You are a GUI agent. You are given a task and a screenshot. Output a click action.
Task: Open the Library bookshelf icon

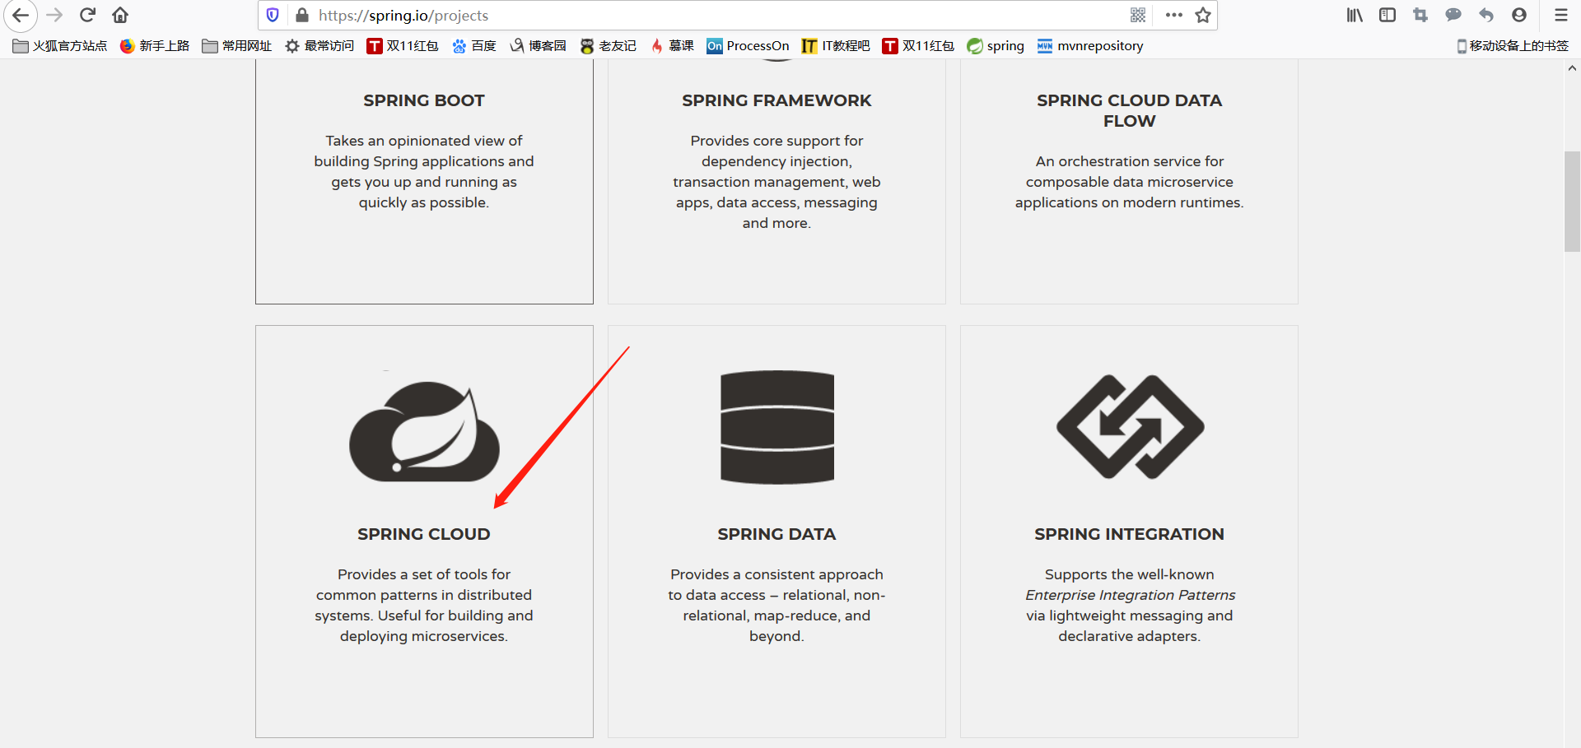tap(1355, 15)
